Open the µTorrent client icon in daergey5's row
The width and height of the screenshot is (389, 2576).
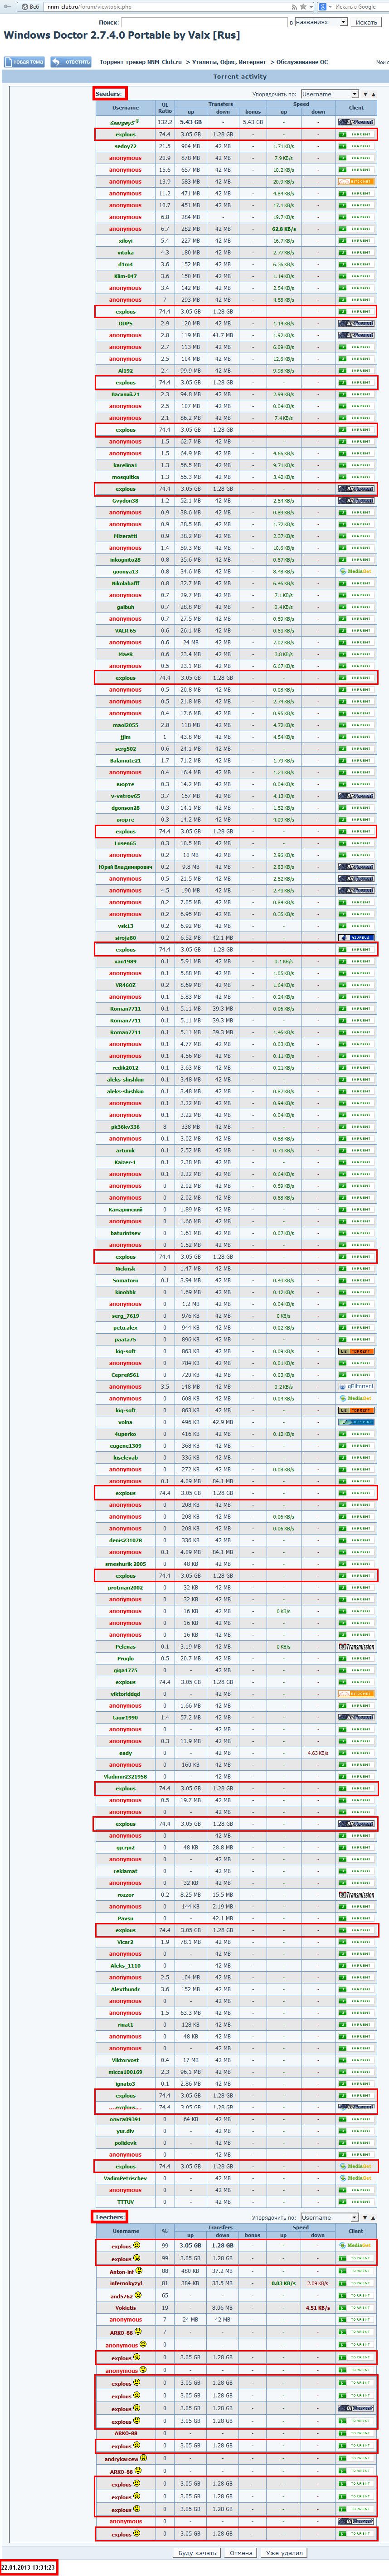pos(356,122)
